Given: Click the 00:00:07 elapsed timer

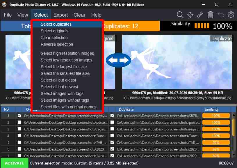Looking at the screenshot, I should (226, 163).
